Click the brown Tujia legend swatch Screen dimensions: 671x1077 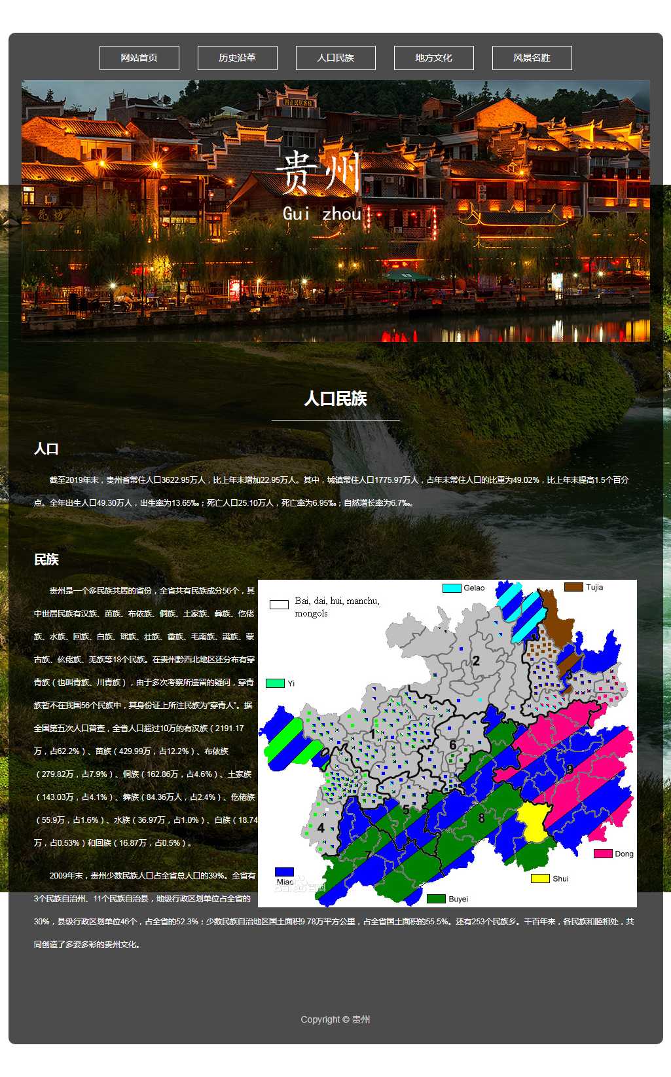point(573,587)
